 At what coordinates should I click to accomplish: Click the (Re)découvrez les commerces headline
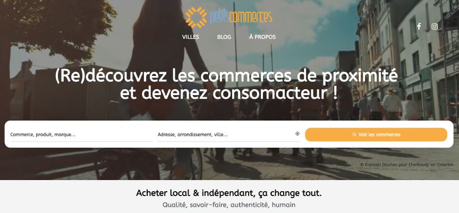[x=226, y=84]
